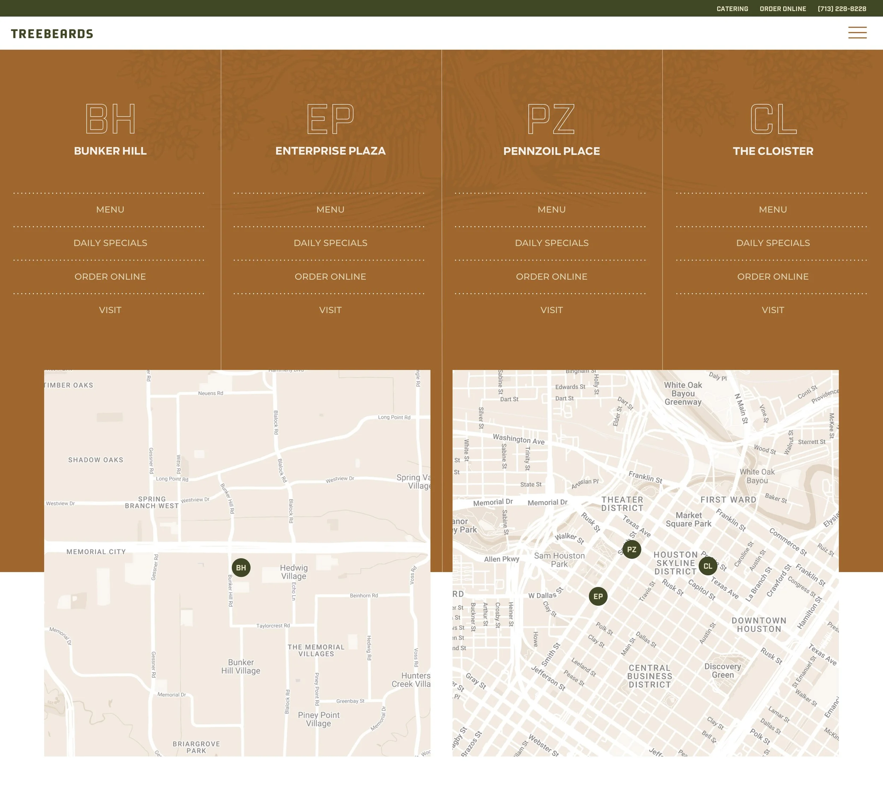
Task: View the Bunker Hill Menu
Action: point(110,210)
